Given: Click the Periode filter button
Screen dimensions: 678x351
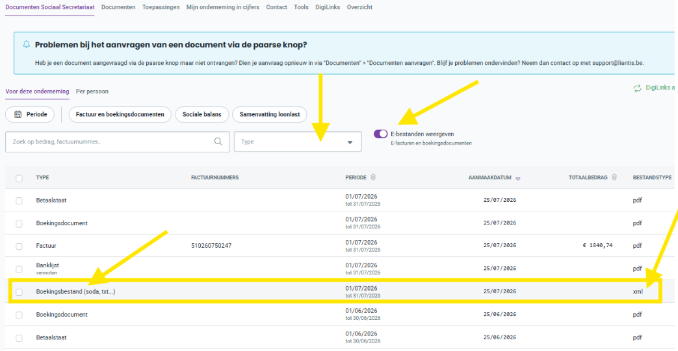Looking at the screenshot, I should point(30,114).
